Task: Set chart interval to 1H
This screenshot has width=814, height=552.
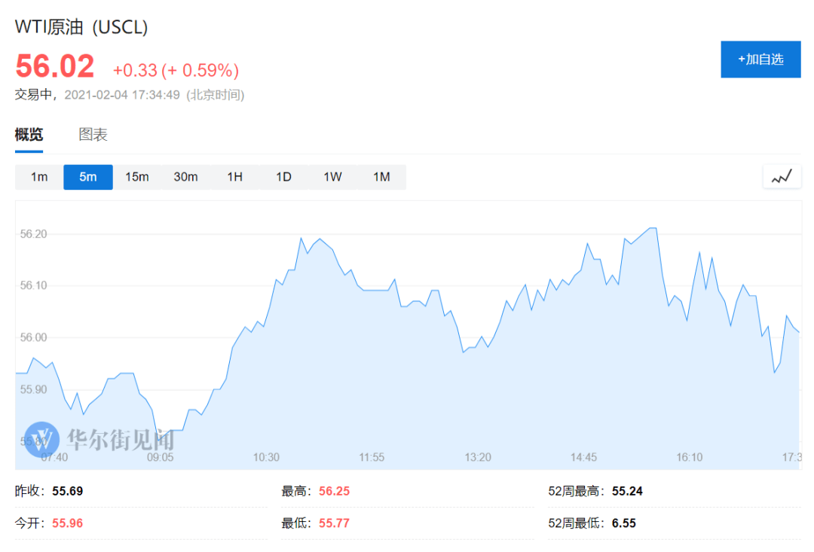Action: click(x=234, y=177)
